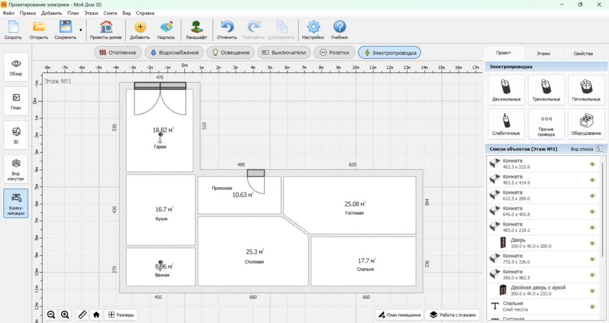Toggle the Размеры dimensions button
609x323 pixels.
coord(121,315)
